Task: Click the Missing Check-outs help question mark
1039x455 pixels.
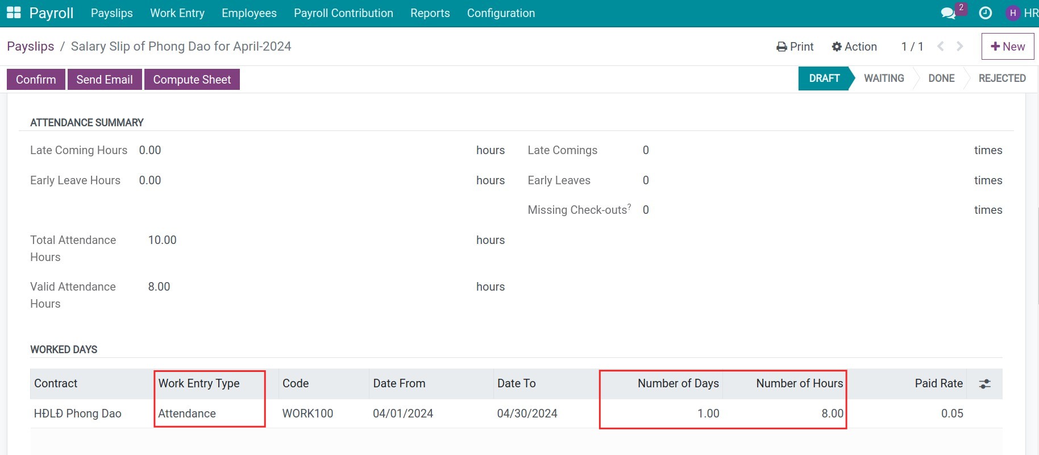Action: pyautogui.click(x=629, y=206)
